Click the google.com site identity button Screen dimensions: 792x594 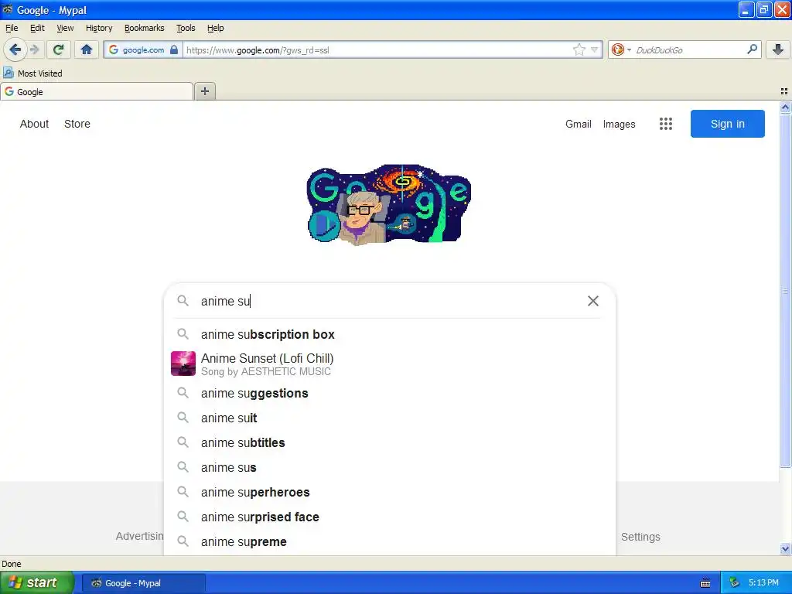click(143, 49)
